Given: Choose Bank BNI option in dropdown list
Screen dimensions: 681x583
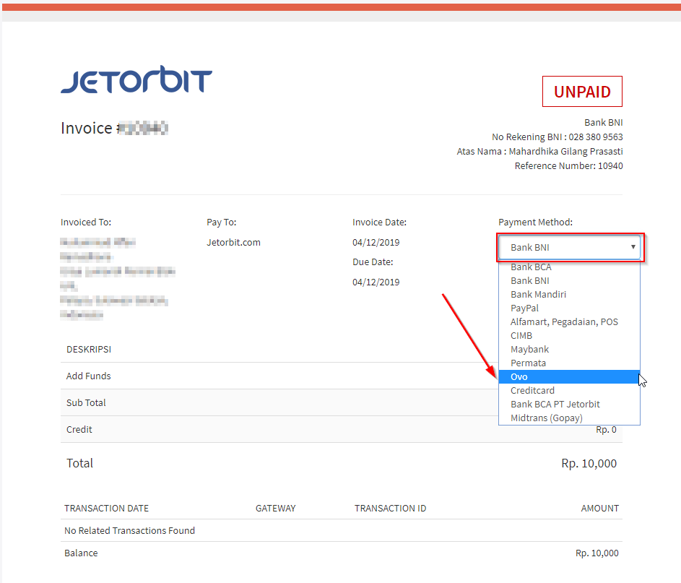Looking at the screenshot, I should (x=569, y=280).
